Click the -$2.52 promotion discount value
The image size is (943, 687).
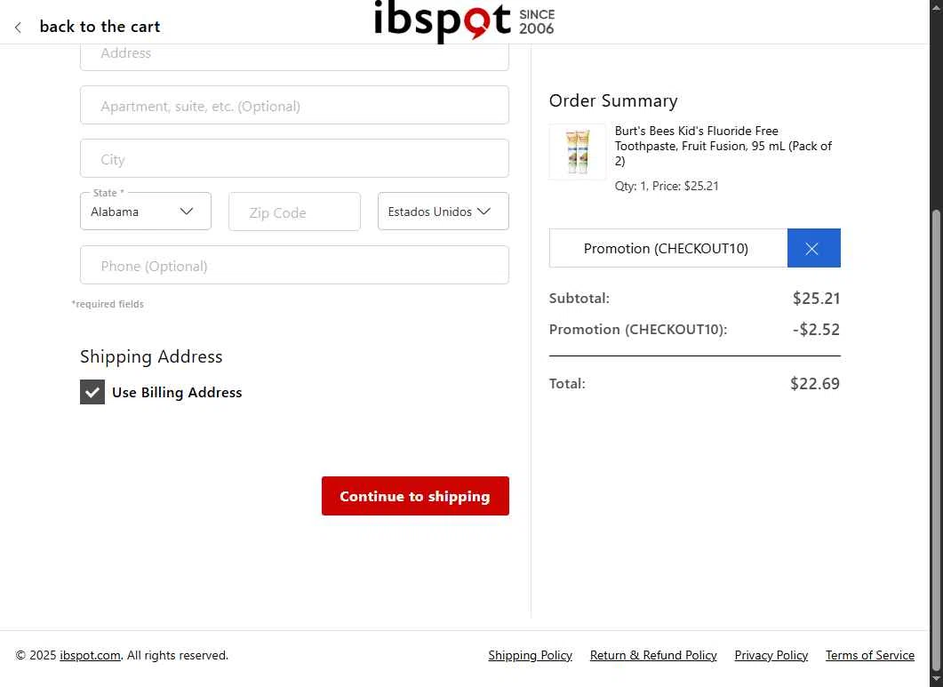[x=816, y=330]
